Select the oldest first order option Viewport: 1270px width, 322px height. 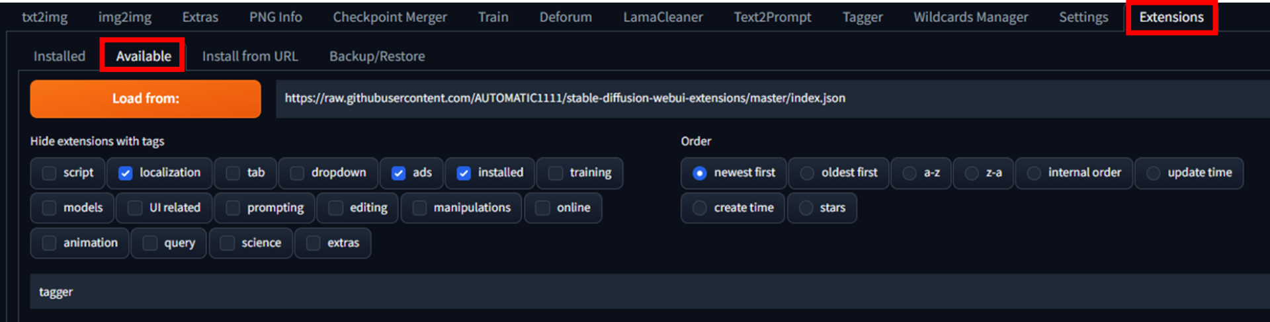(807, 173)
